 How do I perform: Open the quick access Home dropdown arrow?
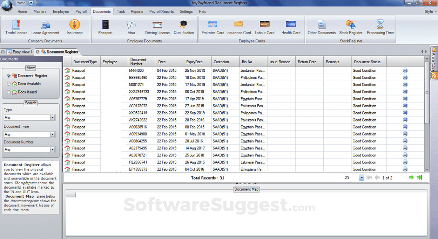(31, 3)
